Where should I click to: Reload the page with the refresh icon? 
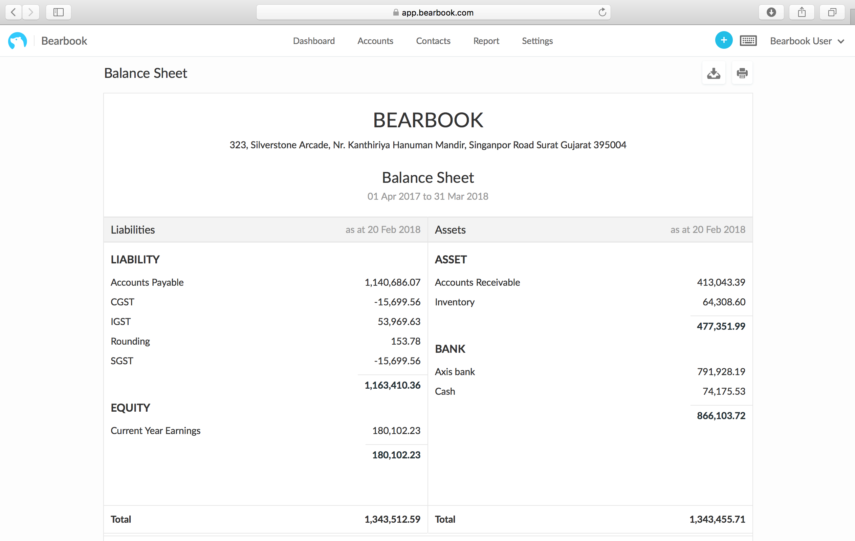coord(602,13)
